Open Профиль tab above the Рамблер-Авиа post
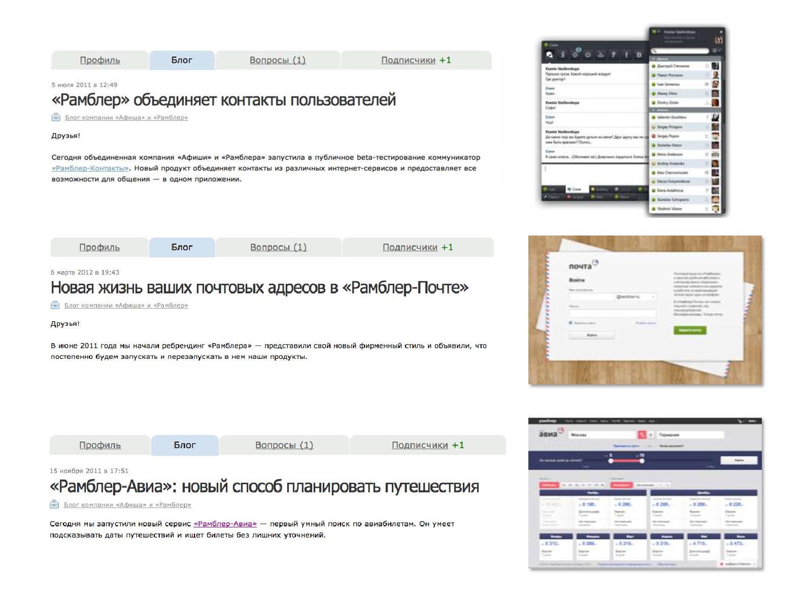Image resolution: width=806 pixels, height=604 pixels. tap(100, 445)
